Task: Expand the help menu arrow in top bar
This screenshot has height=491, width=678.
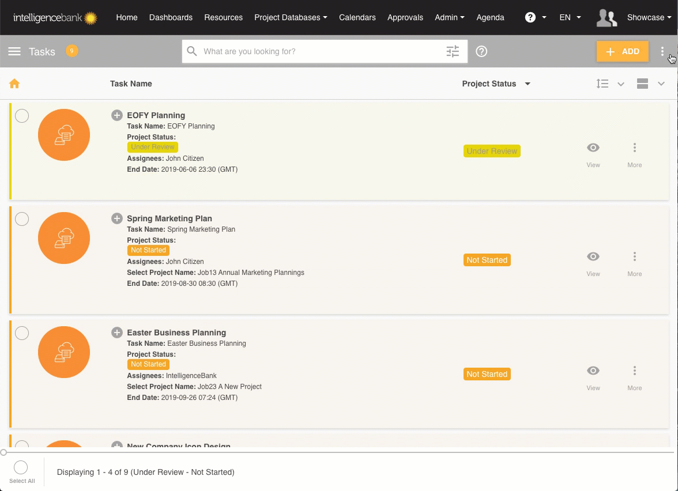Action: point(544,17)
